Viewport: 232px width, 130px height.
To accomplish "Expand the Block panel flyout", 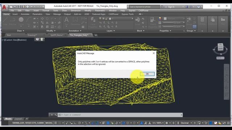I will 141,31.
